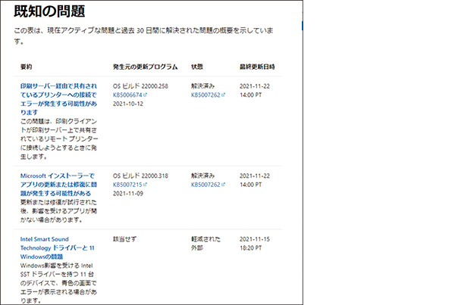
Task: Open the Microsoft インストーラー issue link
Action: pos(58,183)
